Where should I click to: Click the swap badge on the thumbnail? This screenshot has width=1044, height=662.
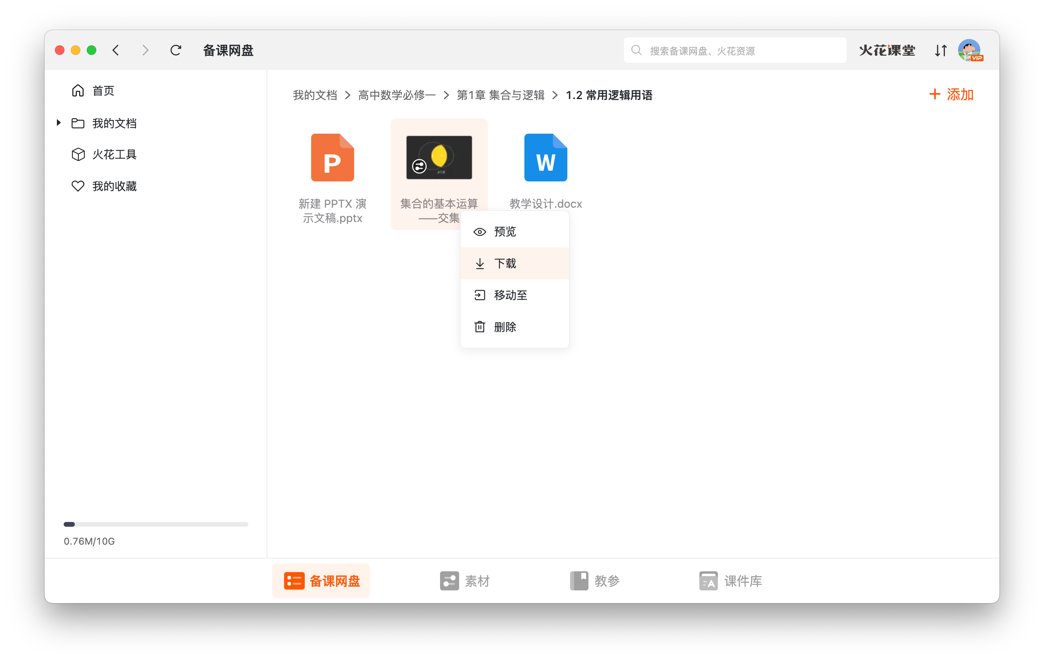click(x=419, y=166)
